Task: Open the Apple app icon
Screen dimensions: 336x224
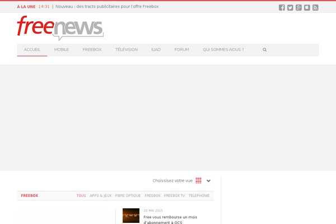Action: click(x=307, y=8)
